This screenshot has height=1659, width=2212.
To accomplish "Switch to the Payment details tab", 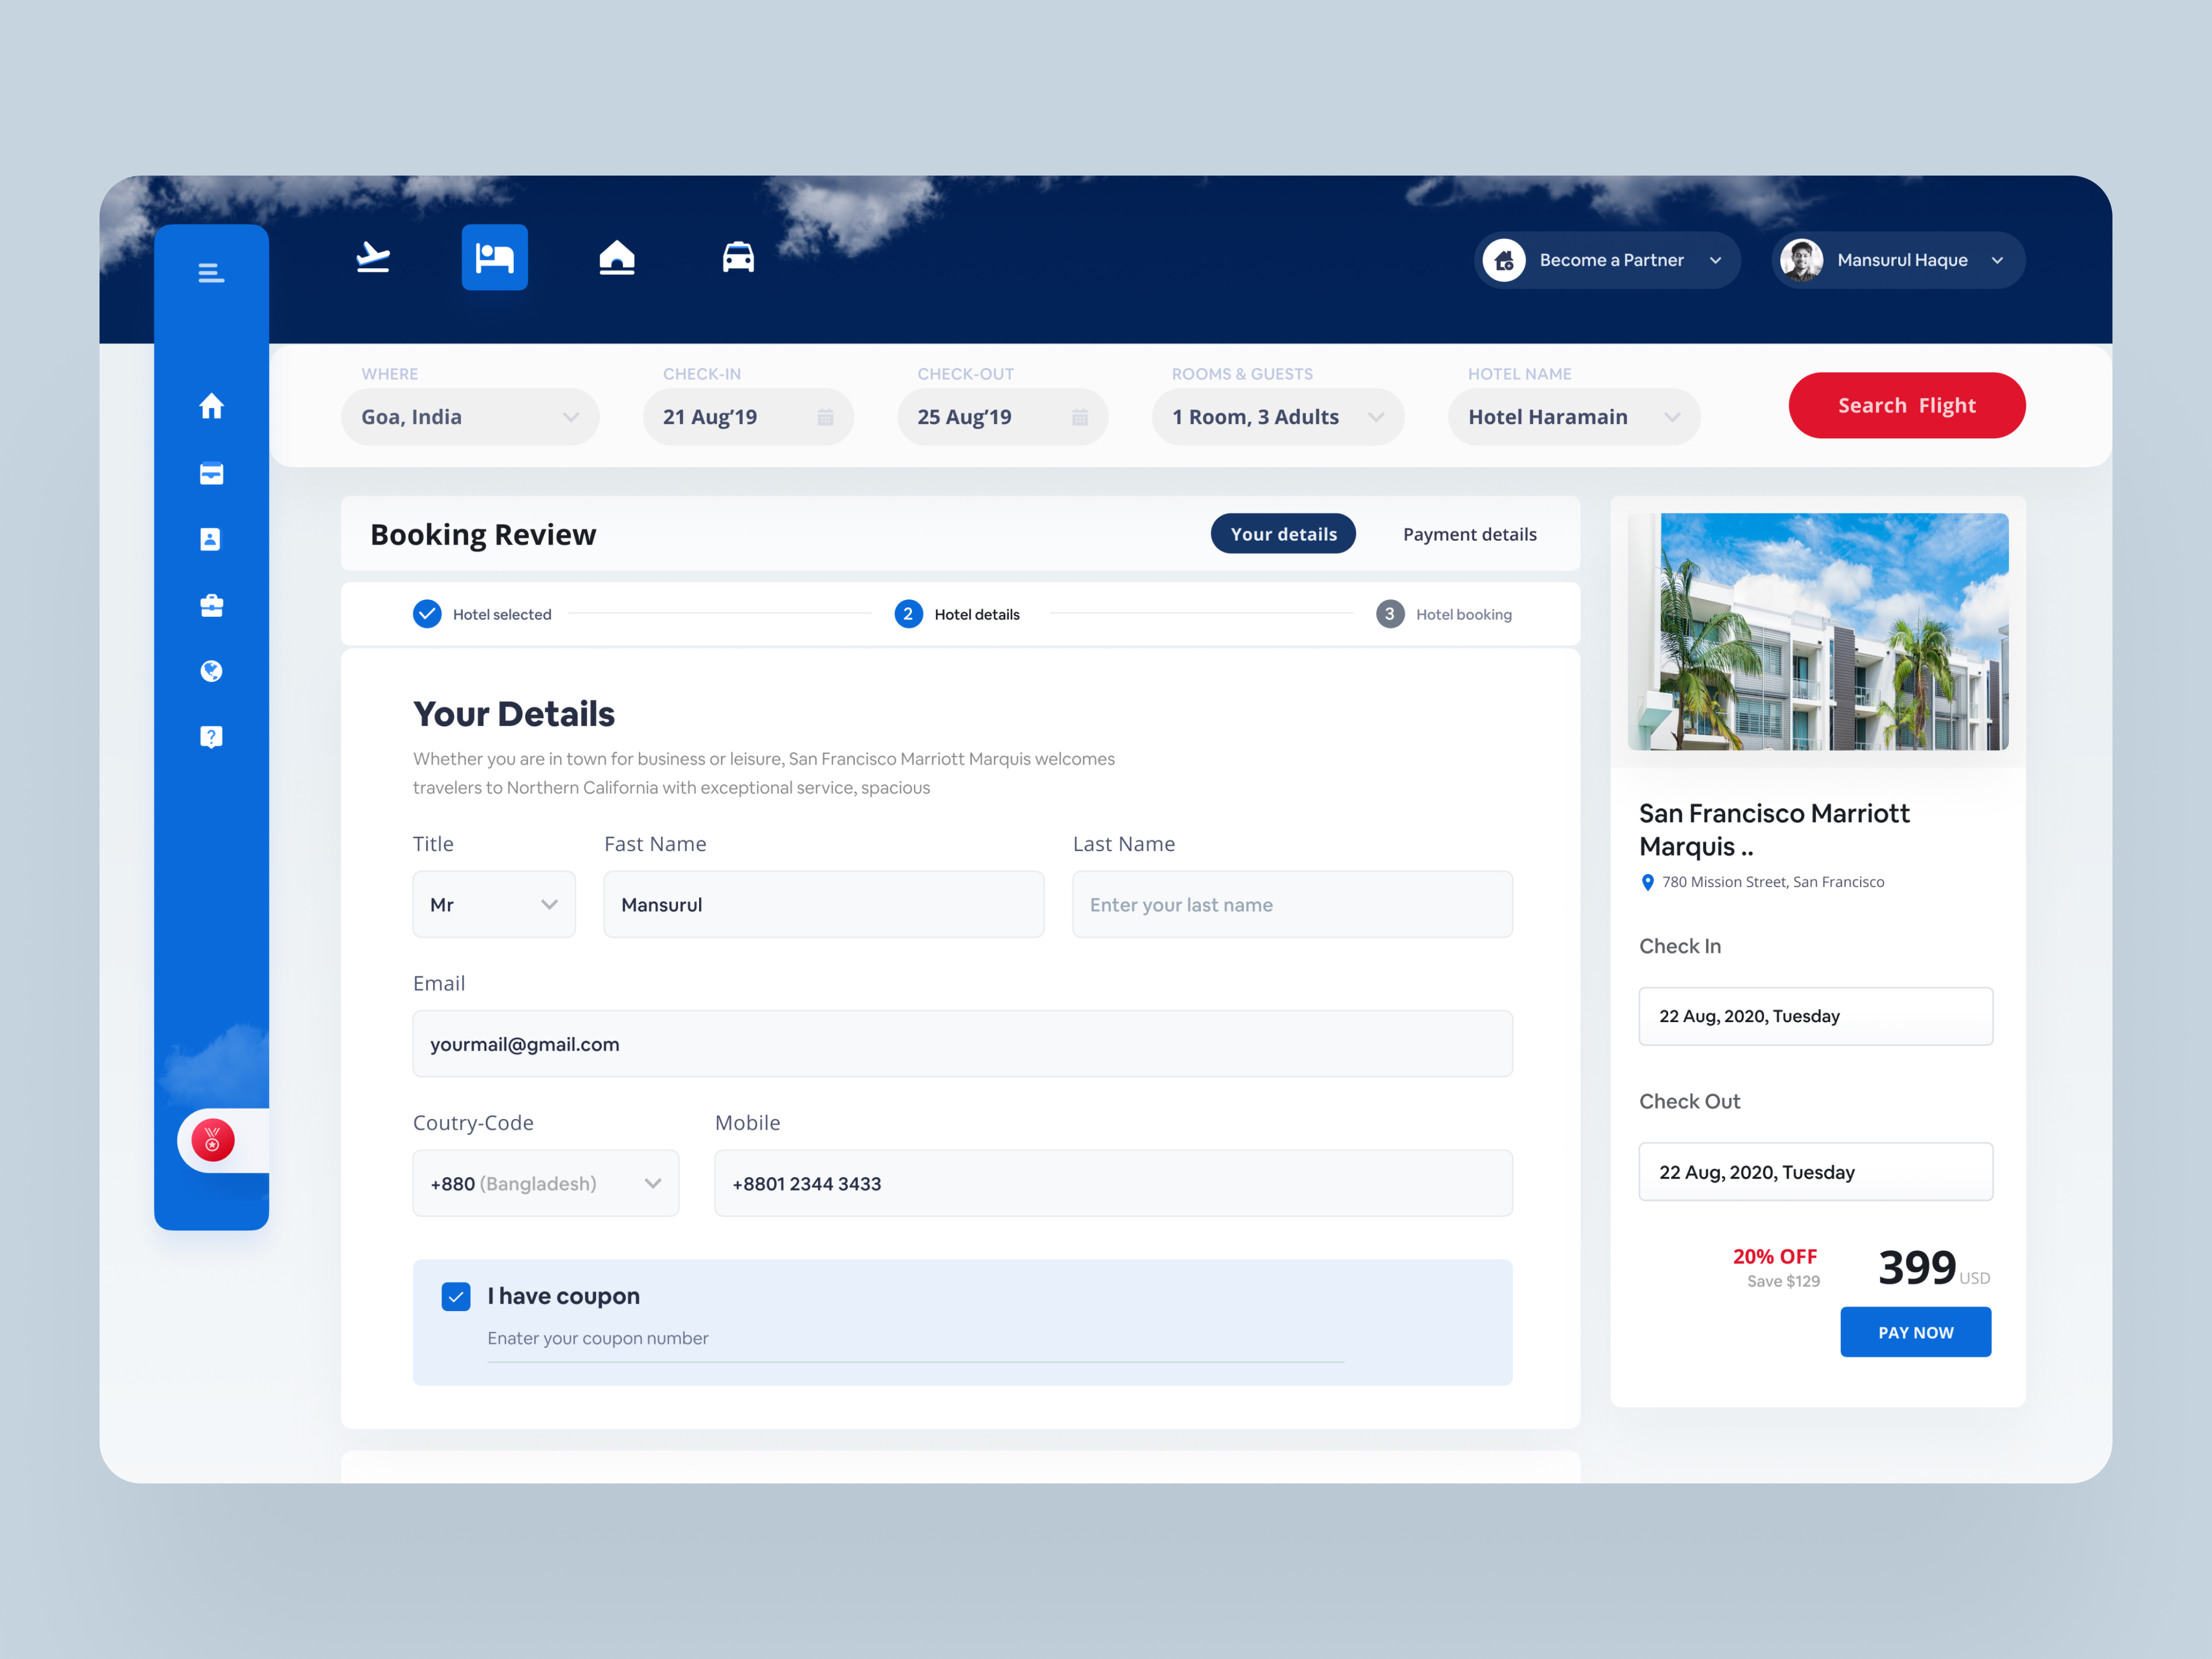I will 1469,534.
